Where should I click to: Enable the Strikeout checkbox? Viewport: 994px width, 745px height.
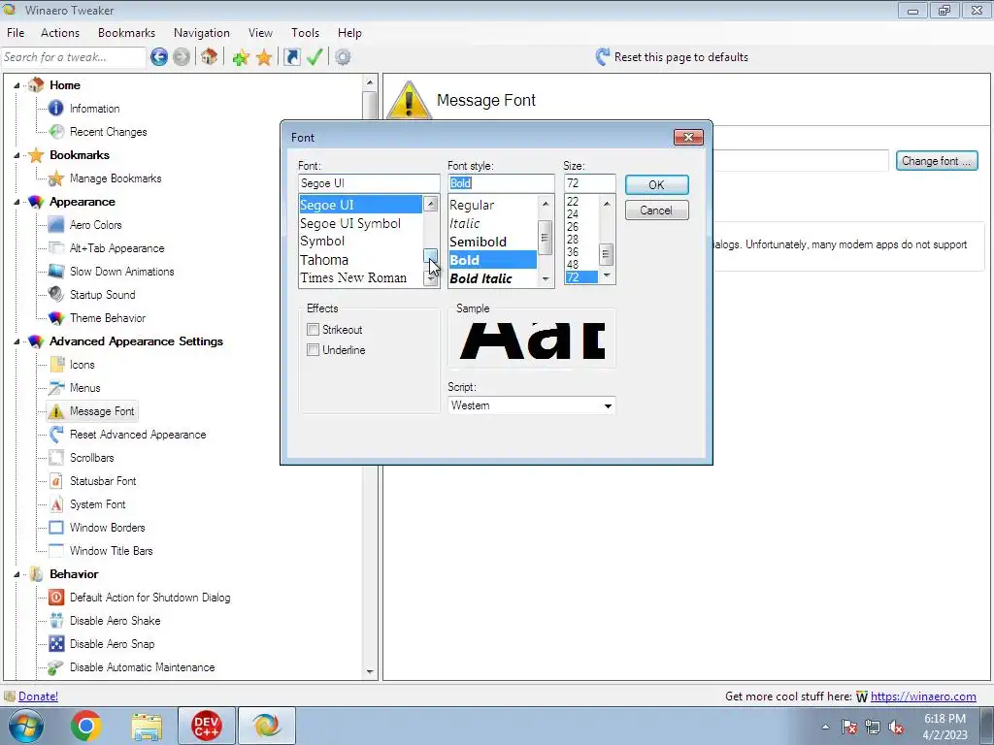click(313, 330)
